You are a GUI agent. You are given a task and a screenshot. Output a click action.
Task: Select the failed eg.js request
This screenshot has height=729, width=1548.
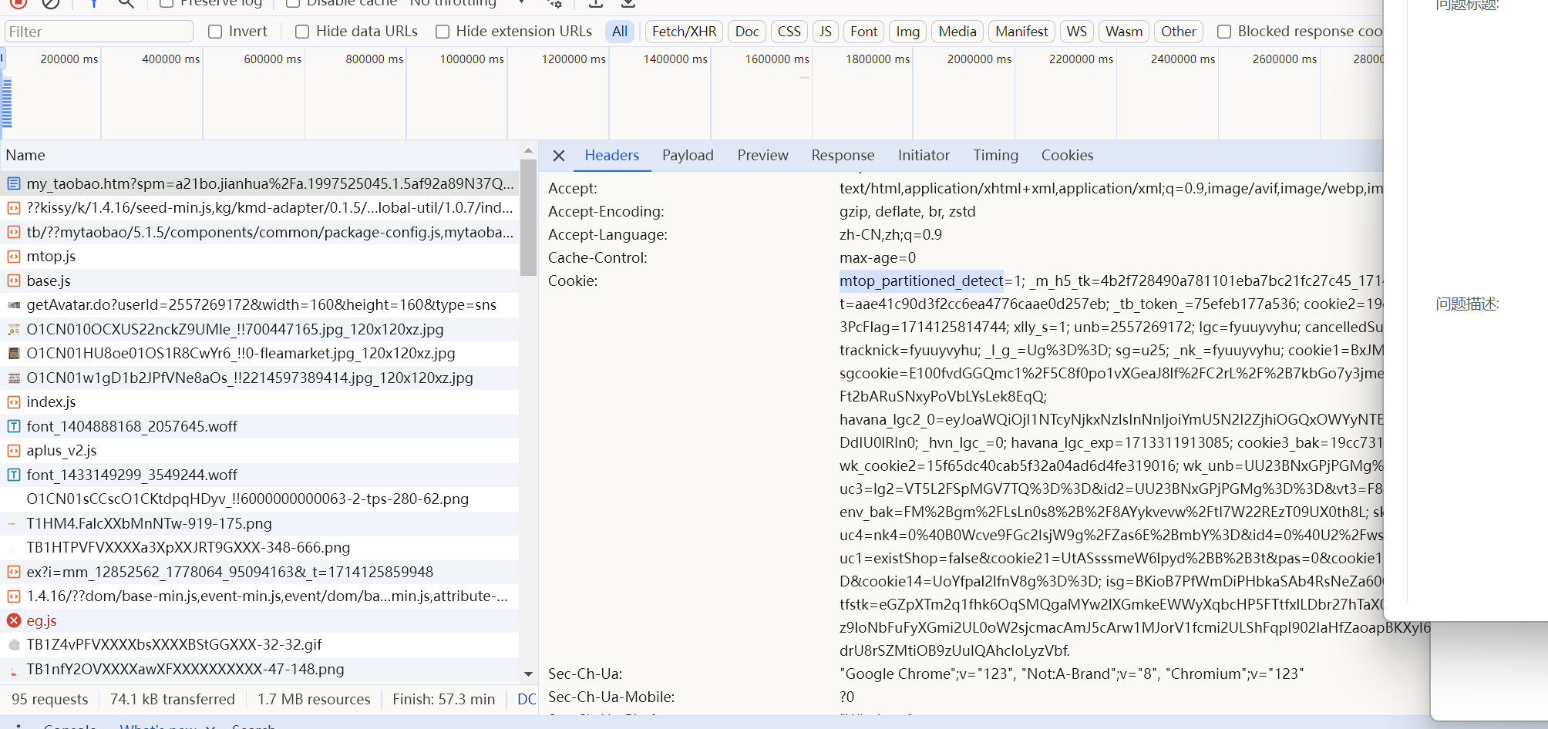(x=42, y=620)
